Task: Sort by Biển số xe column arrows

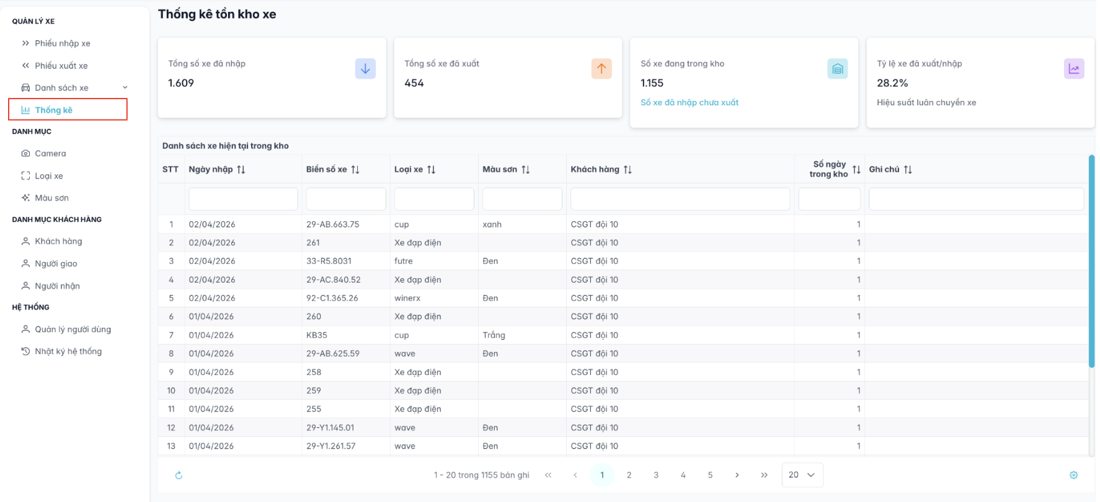Action: pos(355,170)
